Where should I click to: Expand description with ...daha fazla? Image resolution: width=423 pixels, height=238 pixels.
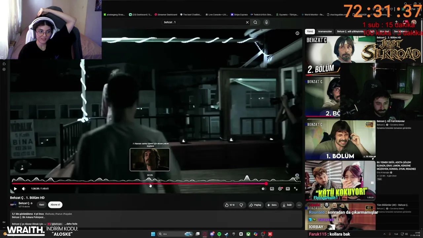point(71,224)
